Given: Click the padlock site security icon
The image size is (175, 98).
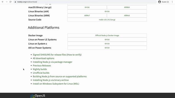Looking at the screenshot, I should tap(15, 2).
